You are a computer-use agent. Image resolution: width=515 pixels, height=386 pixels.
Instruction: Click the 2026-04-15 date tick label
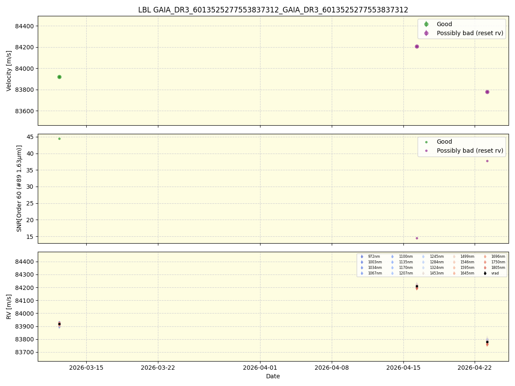pos(403,368)
